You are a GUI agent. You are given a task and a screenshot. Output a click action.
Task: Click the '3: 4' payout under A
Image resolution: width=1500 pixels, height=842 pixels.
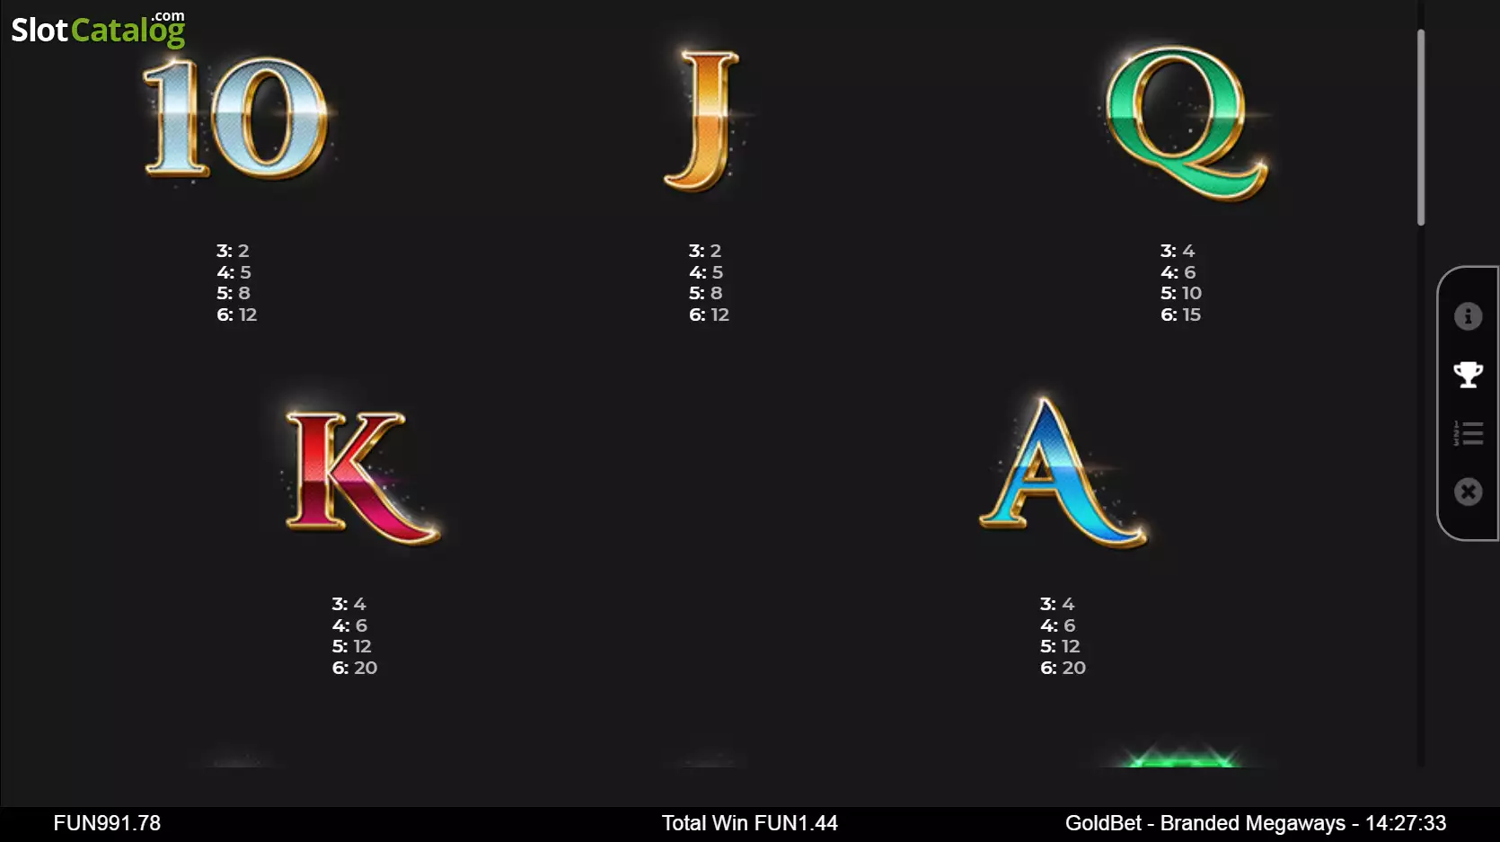(1057, 604)
